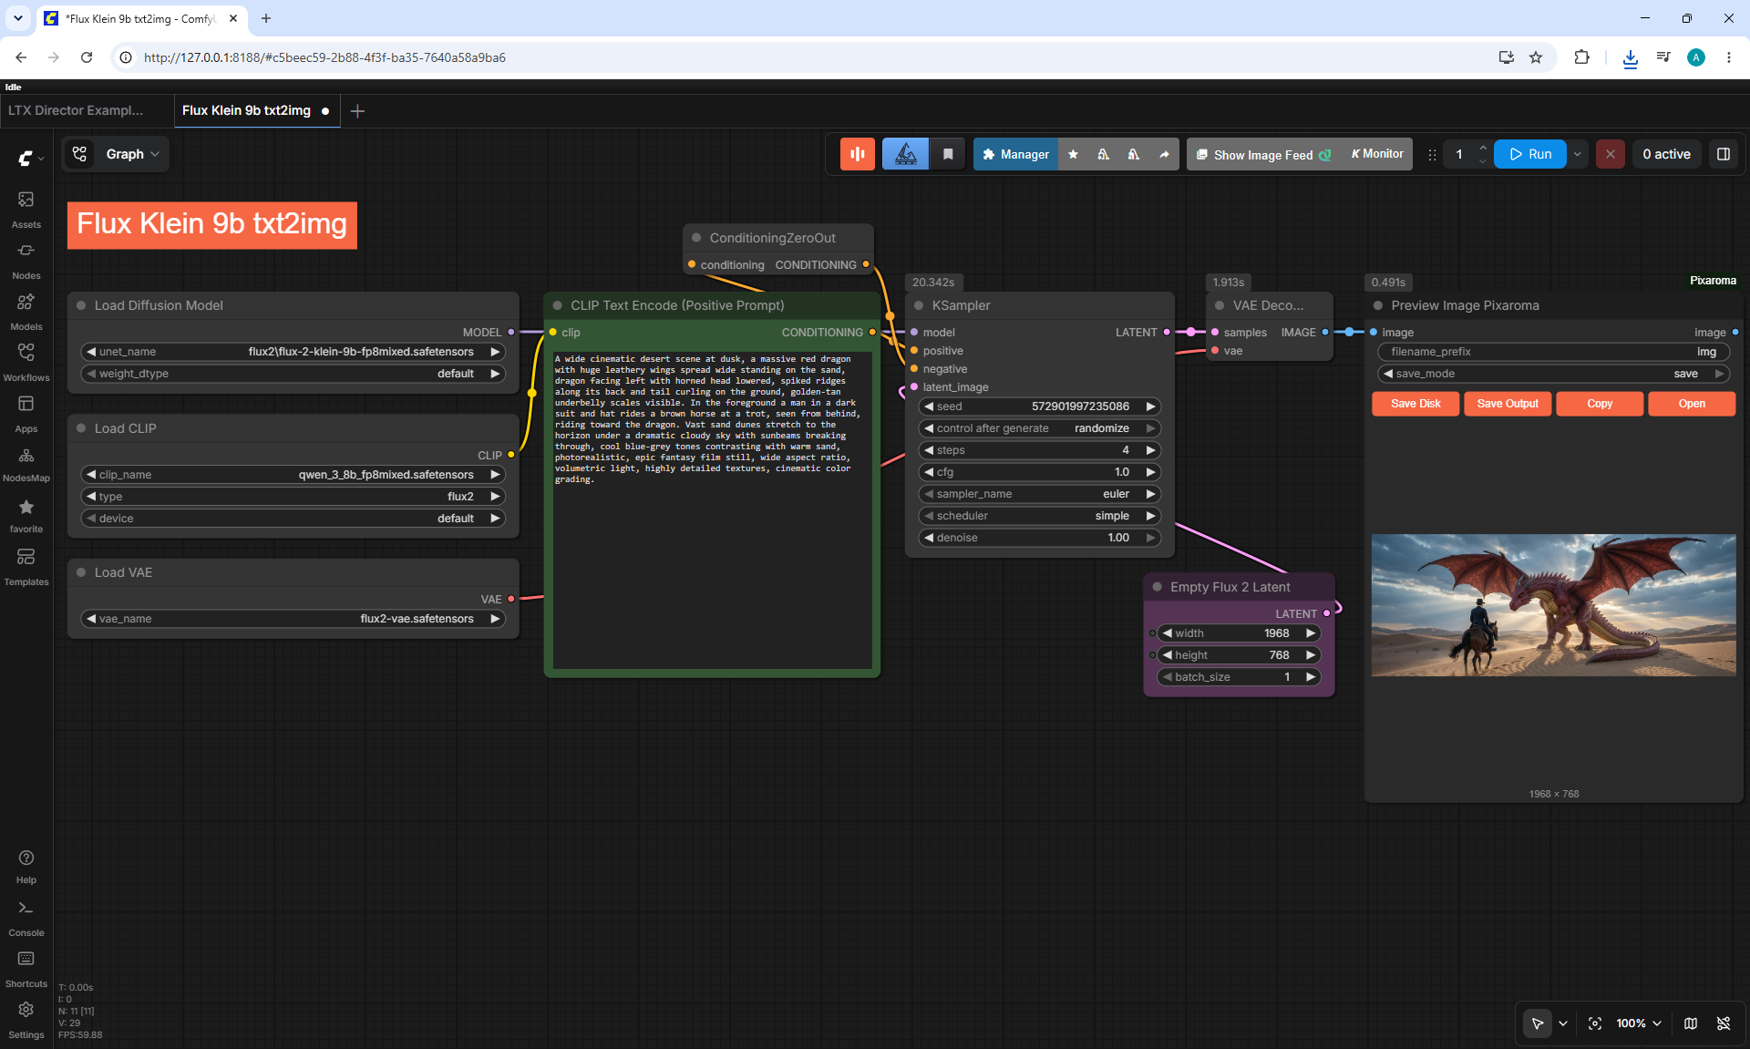The width and height of the screenshot is (1750, 1049).
Task: Collapse the Preview Image Pixaroma node dot
Action: [1378, 305]
